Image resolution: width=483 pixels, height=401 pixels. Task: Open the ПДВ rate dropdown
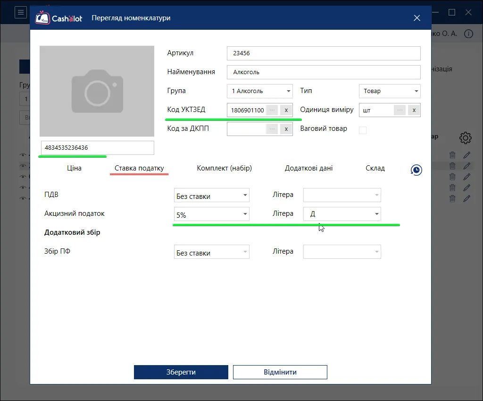[212, 195]
